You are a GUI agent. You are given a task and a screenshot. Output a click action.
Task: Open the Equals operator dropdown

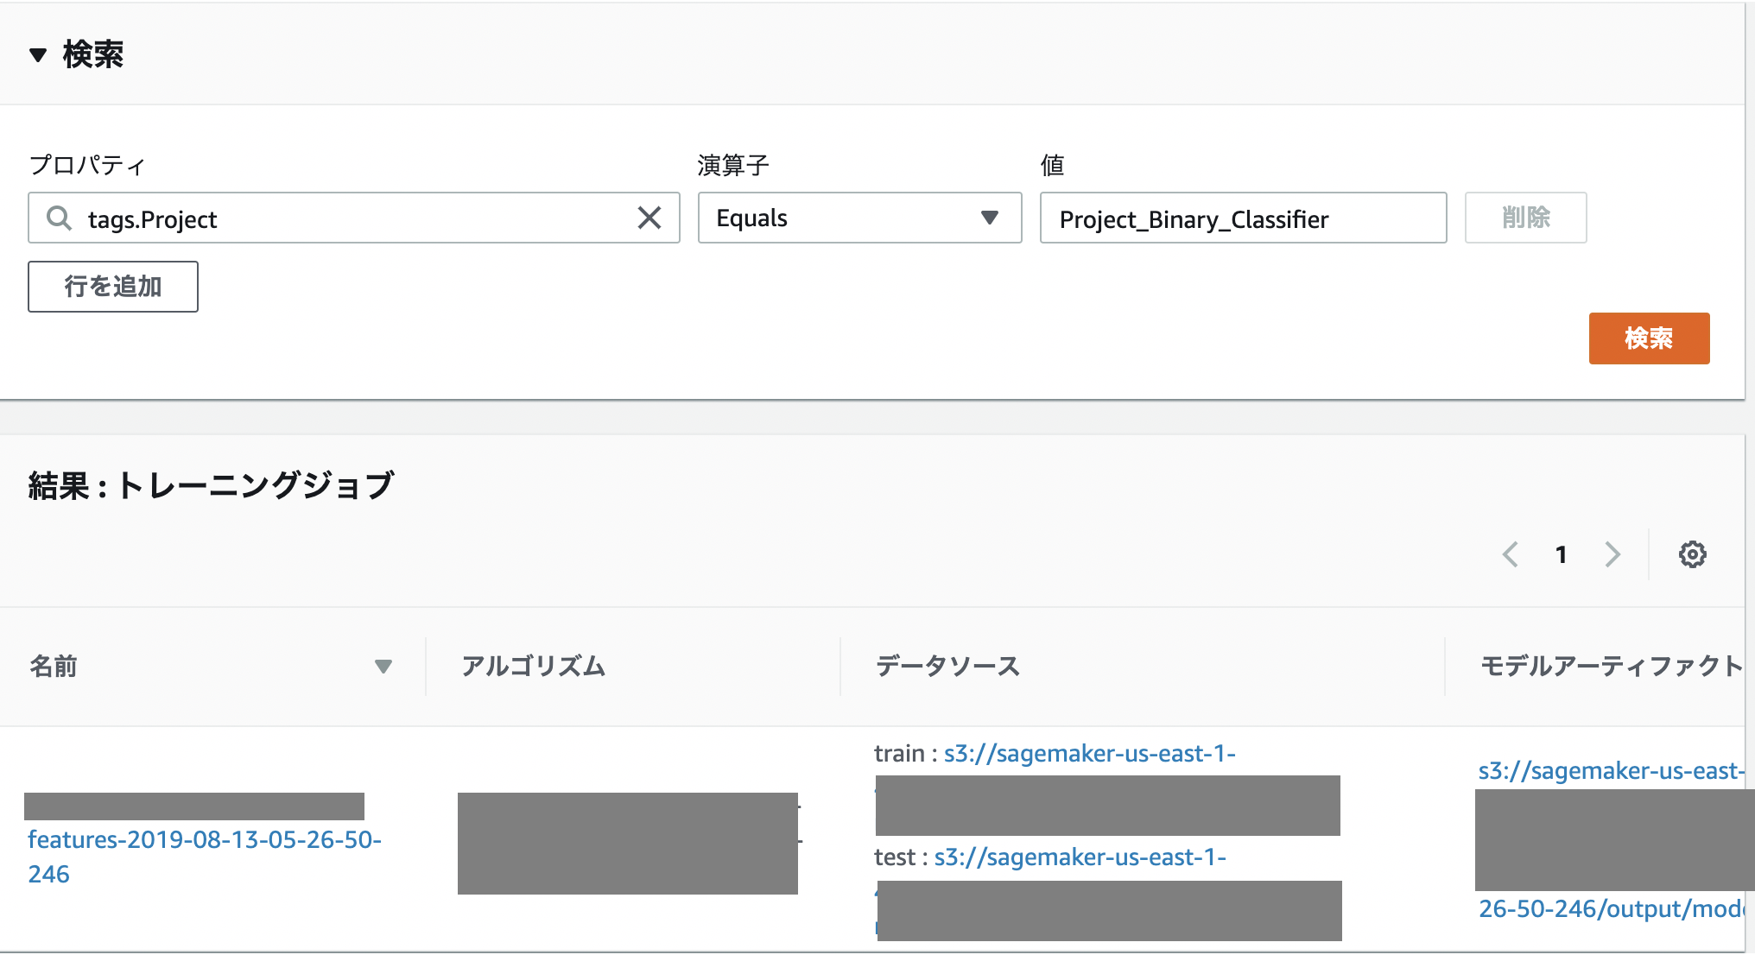pos(859,218)
